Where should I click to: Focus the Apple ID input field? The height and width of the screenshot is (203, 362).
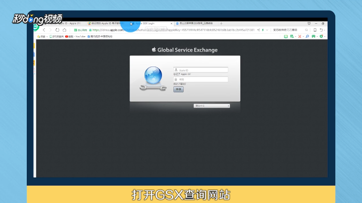coord(201,70)
